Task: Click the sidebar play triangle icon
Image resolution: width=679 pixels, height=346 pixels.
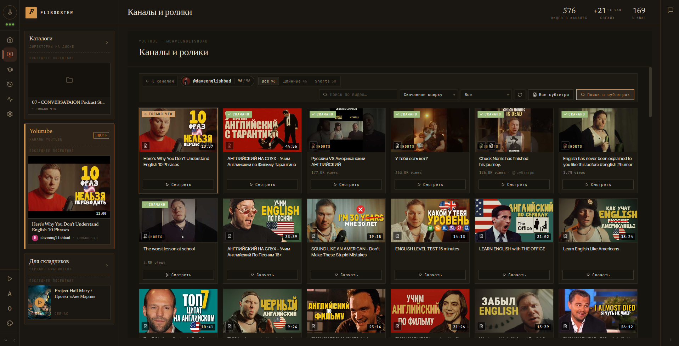Action: 10,279
